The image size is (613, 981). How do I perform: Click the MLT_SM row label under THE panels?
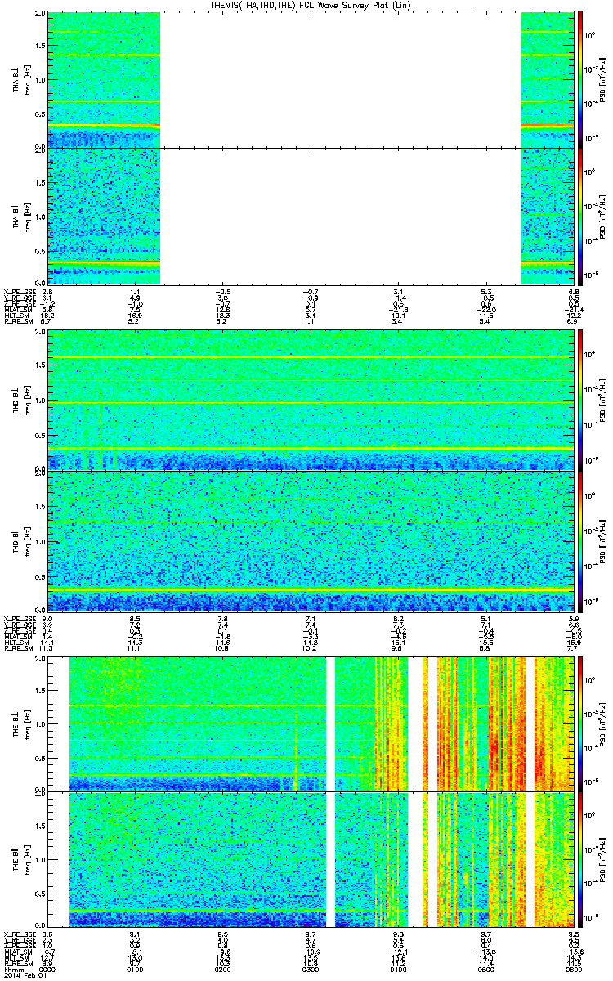click(16, 957)
